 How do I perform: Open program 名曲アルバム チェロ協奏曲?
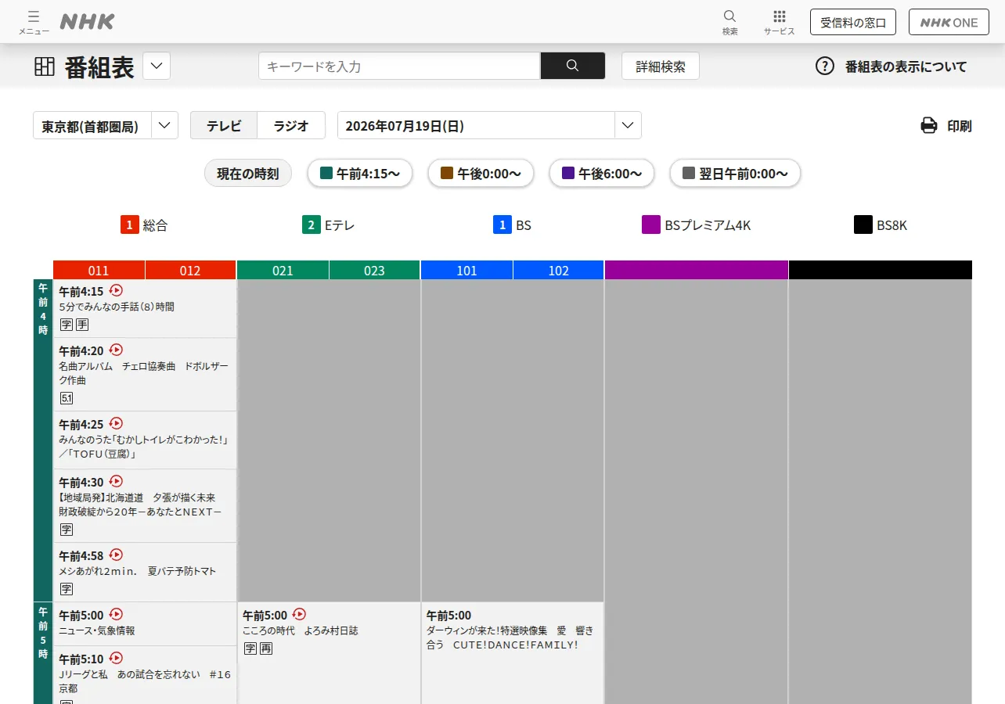[145, 373]
